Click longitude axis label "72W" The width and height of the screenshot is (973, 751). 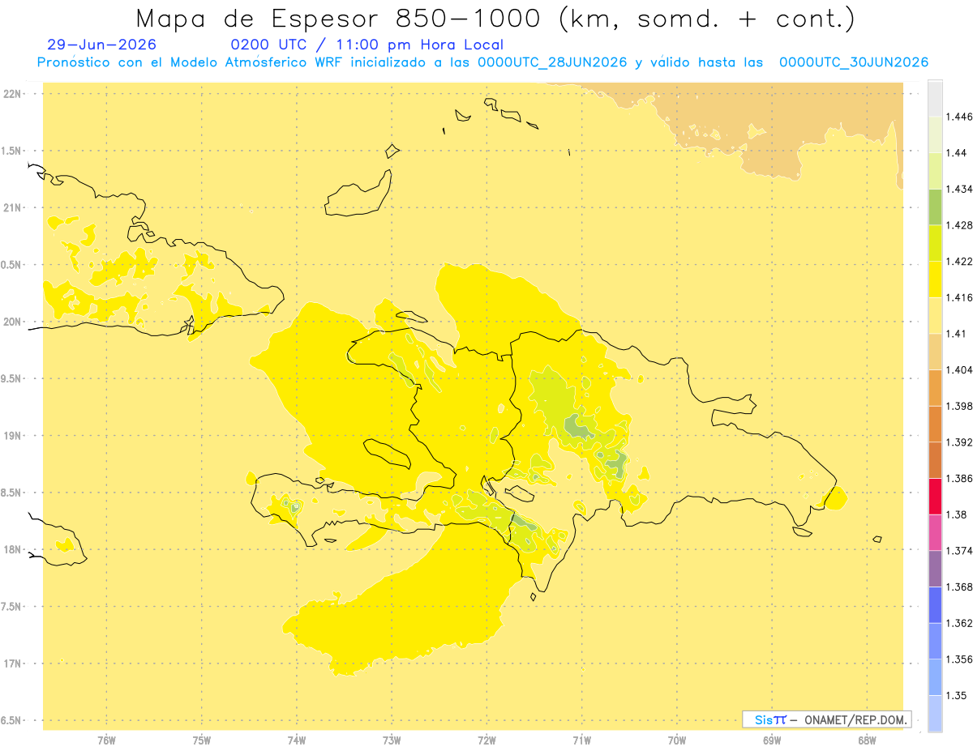[x=486, y=740]
